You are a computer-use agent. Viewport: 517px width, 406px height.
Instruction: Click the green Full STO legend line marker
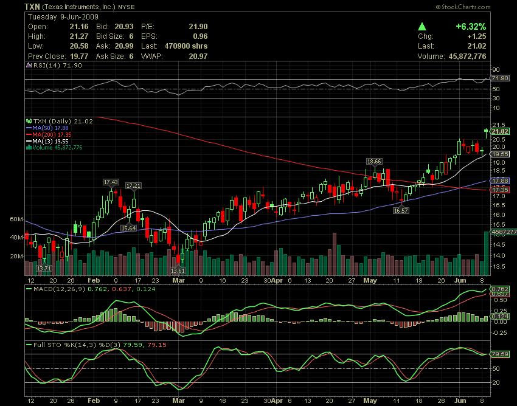tap(29, 345)
